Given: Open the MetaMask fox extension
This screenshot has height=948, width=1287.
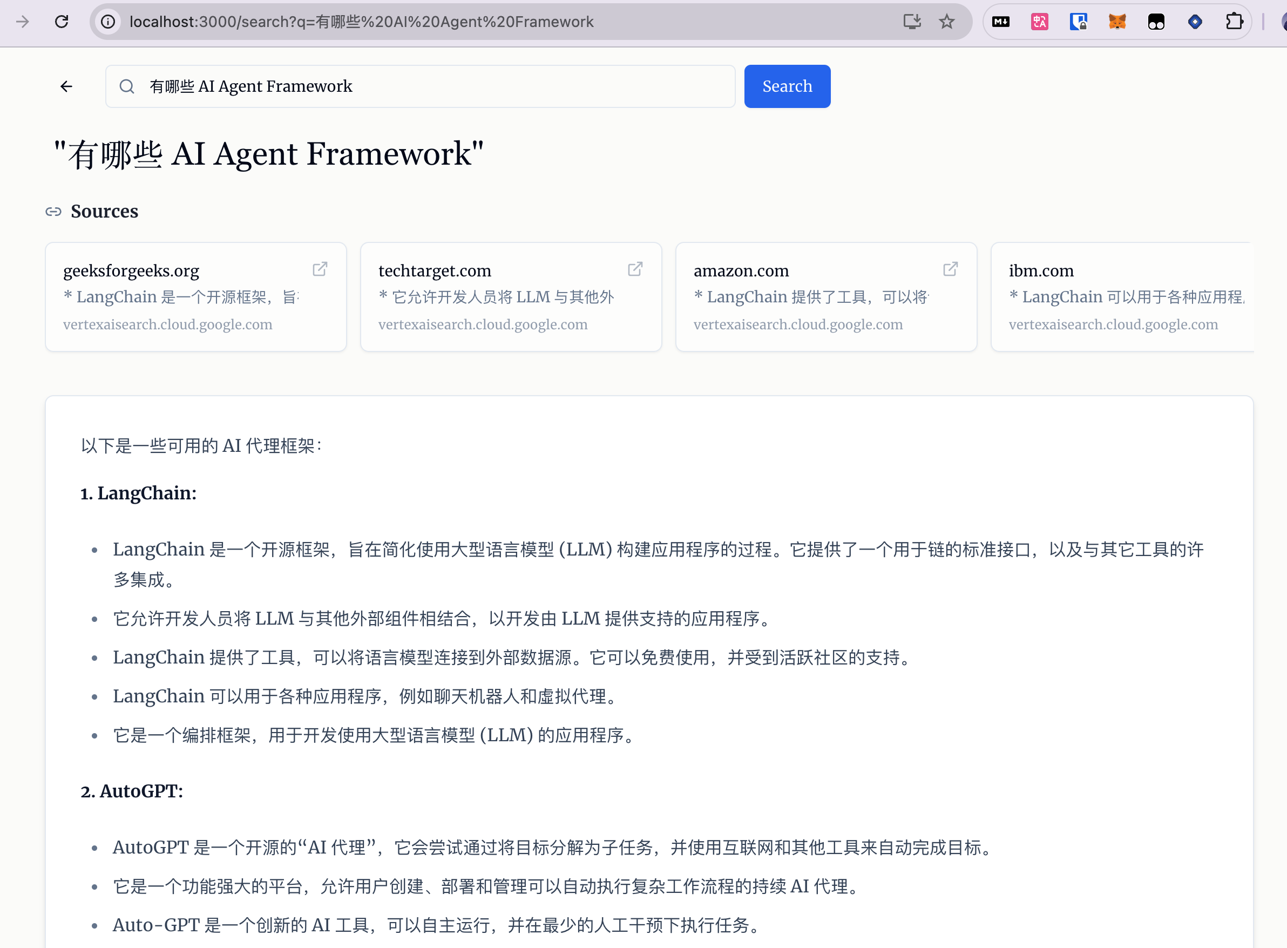Looking at the screenshot, I should point(1117,22).
